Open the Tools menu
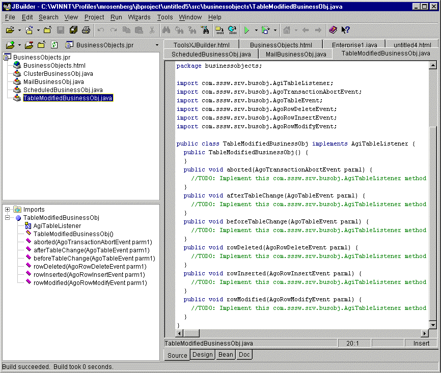The image size is (441, 373). click(165, 17)
